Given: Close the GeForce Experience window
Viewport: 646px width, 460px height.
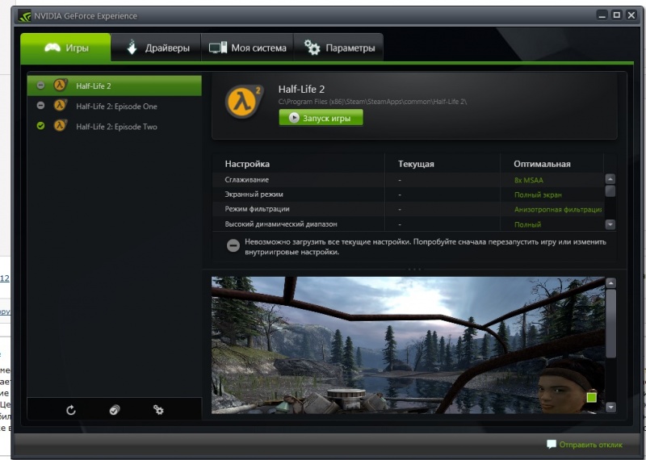Looking at the screenshot, I should click(x=631, y=15).
